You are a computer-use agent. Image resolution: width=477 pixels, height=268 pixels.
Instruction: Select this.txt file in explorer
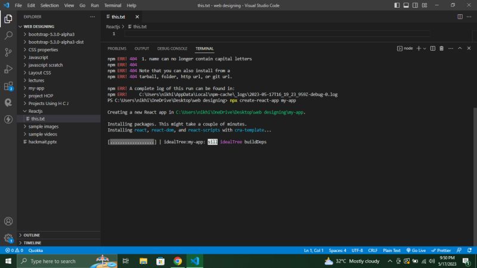click(x=59, y=119)
